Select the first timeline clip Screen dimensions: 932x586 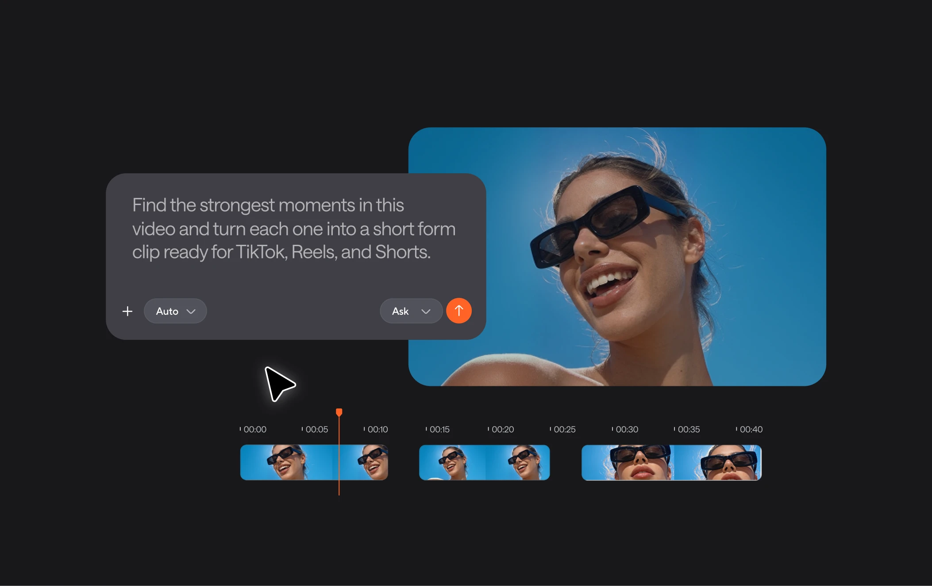tap(314, 462)
